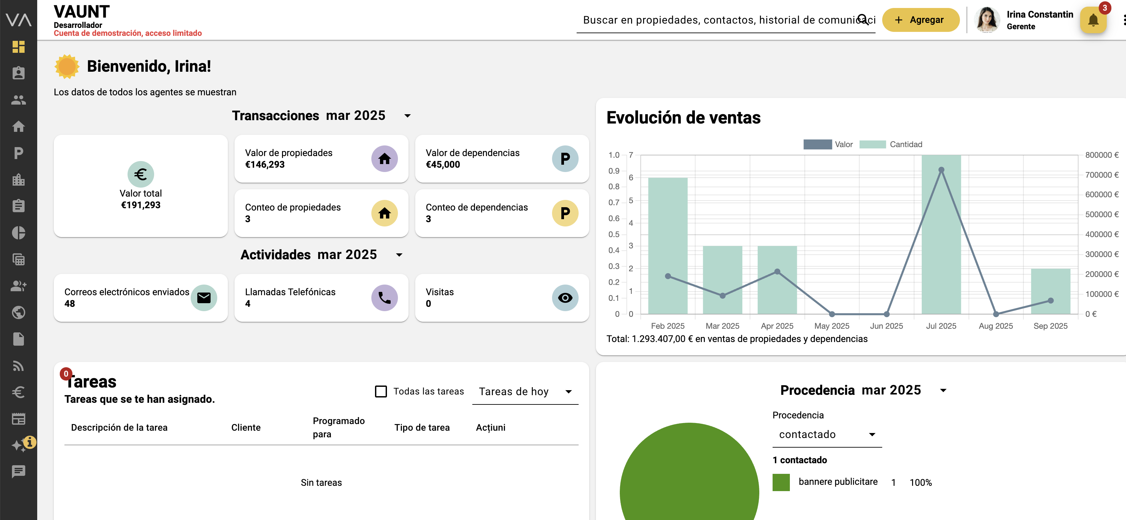The height and width of the screenshot is (520, 1126).
Task: Enable the Todas las tareas checkbox
Action: (381, 391)
